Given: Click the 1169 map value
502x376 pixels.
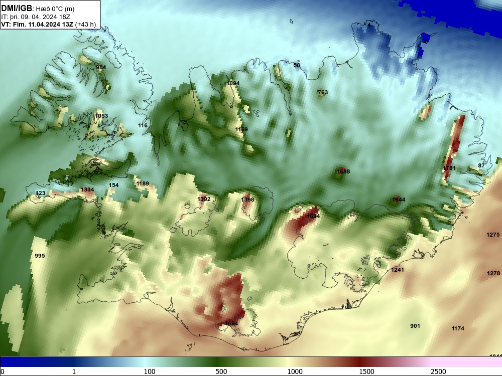Looking at the screenshot, I should click(x=241, y=129).
